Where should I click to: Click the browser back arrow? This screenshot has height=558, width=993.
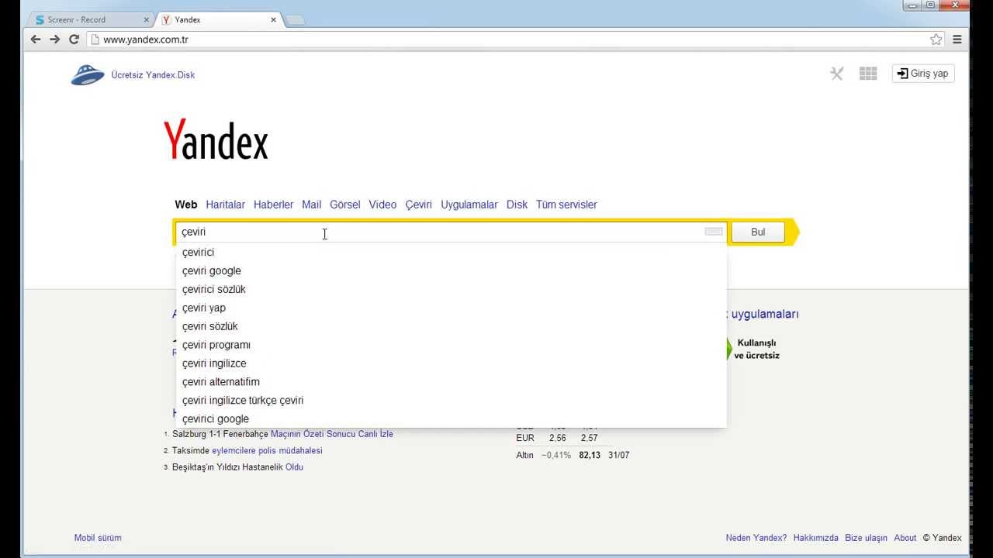pos(36,40)
